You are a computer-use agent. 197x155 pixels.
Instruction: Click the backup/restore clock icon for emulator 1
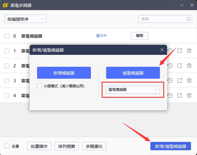pyautogui.click(x=170, y=51)
